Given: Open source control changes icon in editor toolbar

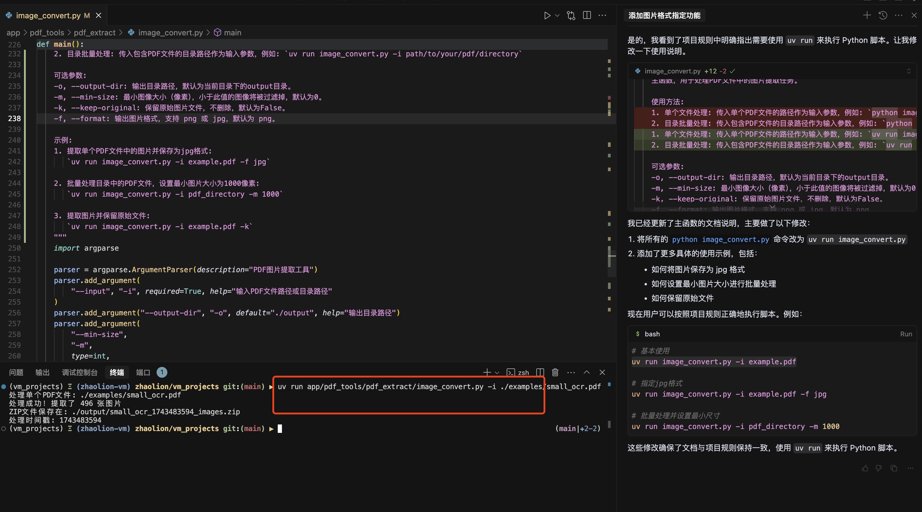Looking at the screenshot, I should 571,15.
